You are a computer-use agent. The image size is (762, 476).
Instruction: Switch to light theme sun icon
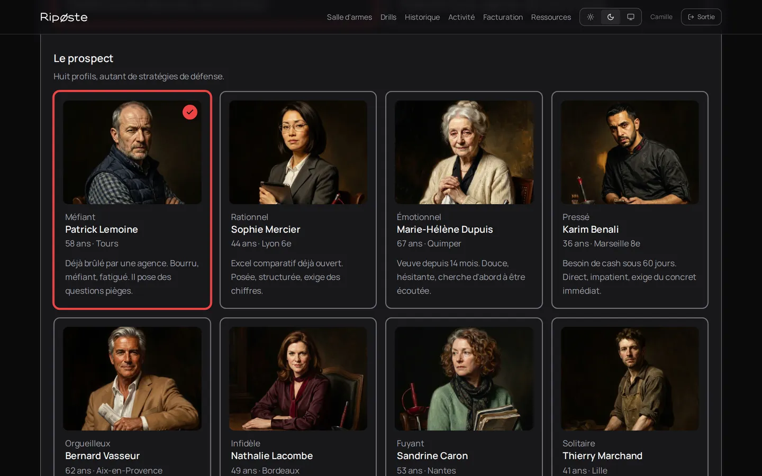pyautogui.click(x=591, y=17)
